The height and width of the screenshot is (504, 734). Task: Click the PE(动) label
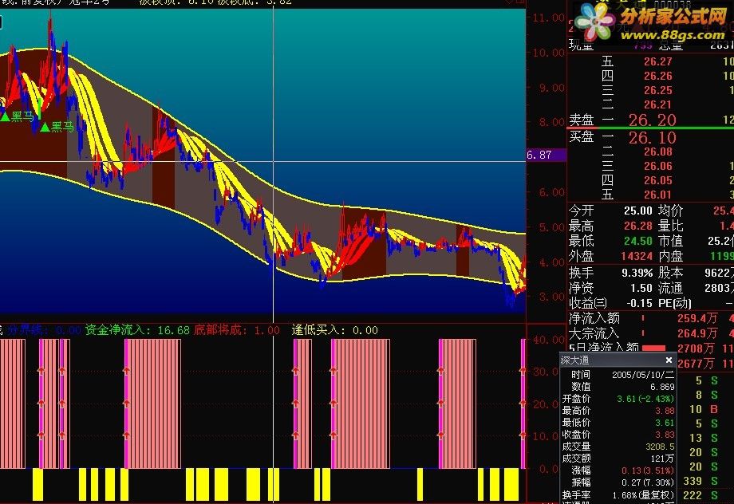point(674,303)
